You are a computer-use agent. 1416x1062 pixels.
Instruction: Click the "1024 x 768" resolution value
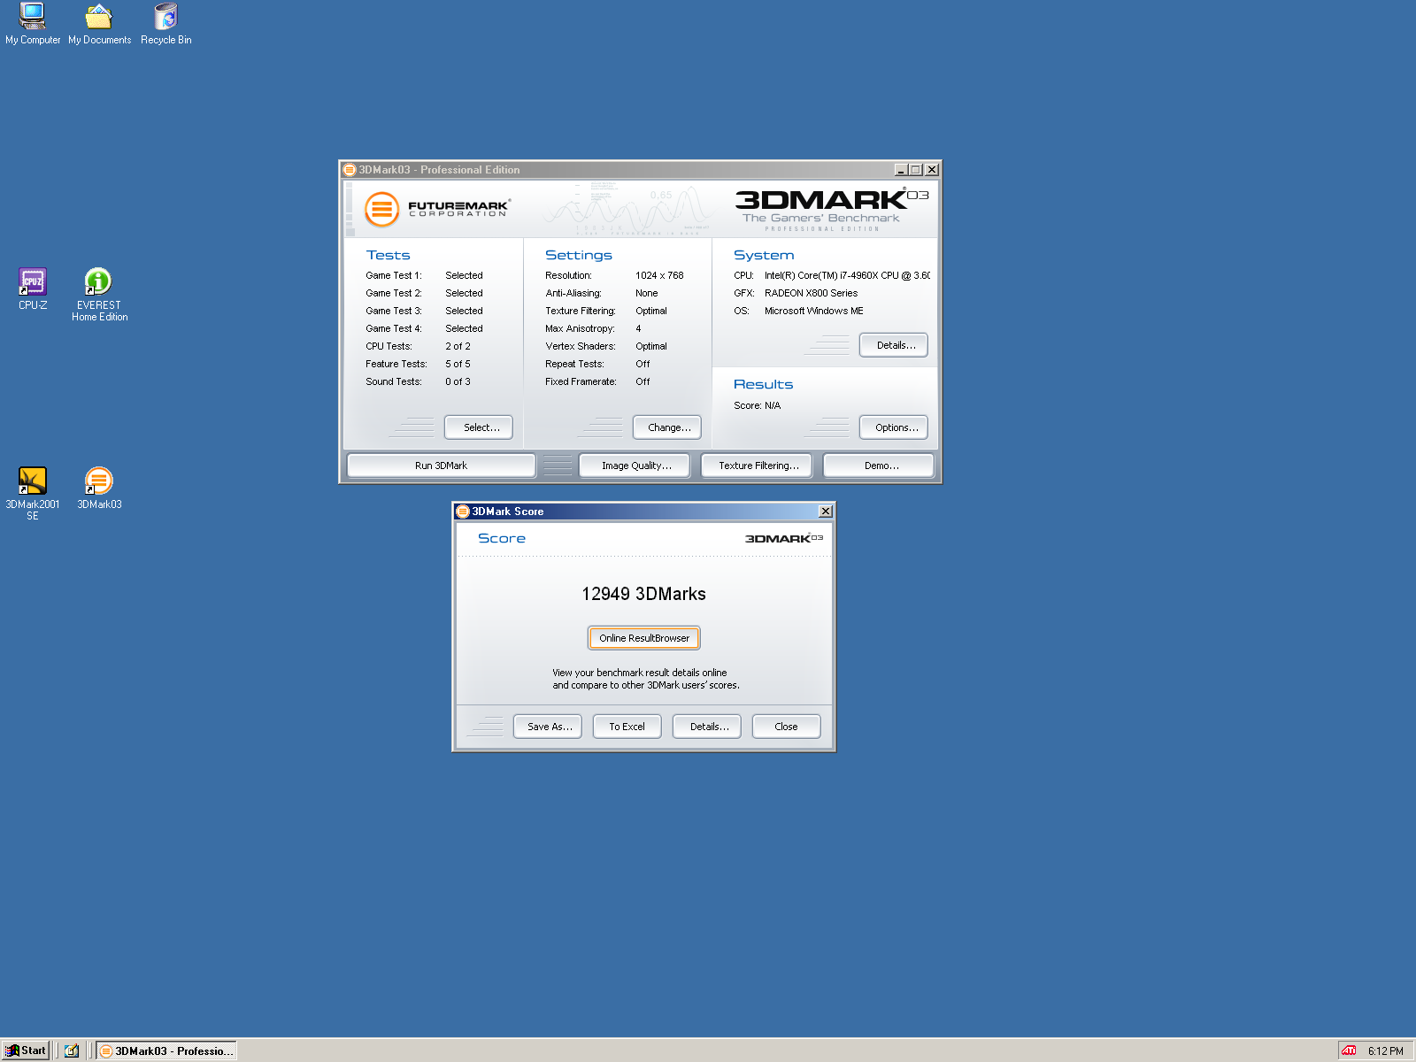659,275
